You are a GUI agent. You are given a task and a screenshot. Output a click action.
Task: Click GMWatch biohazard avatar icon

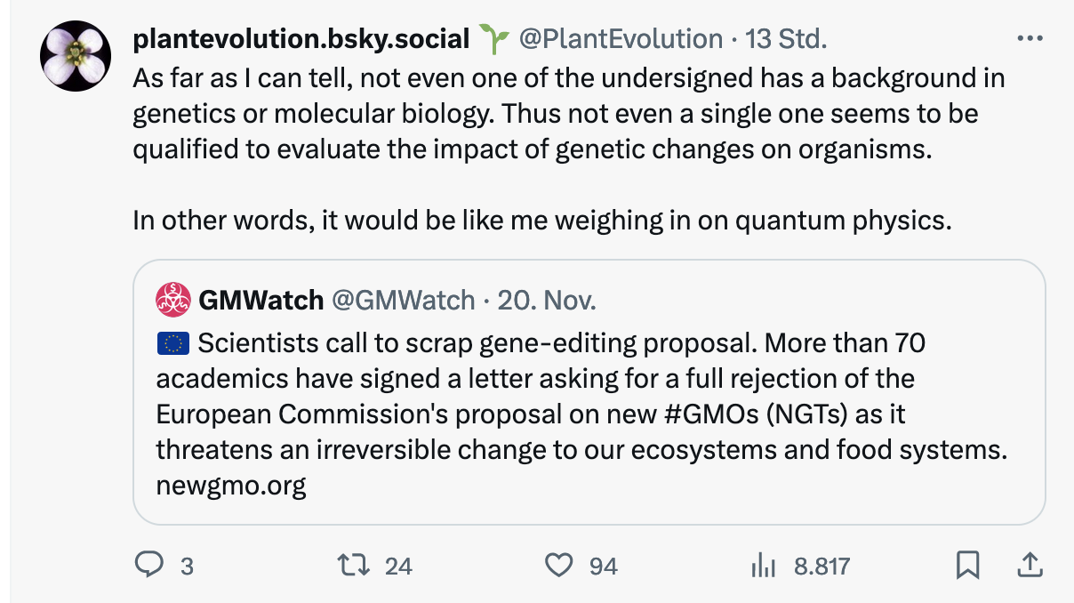173,300
